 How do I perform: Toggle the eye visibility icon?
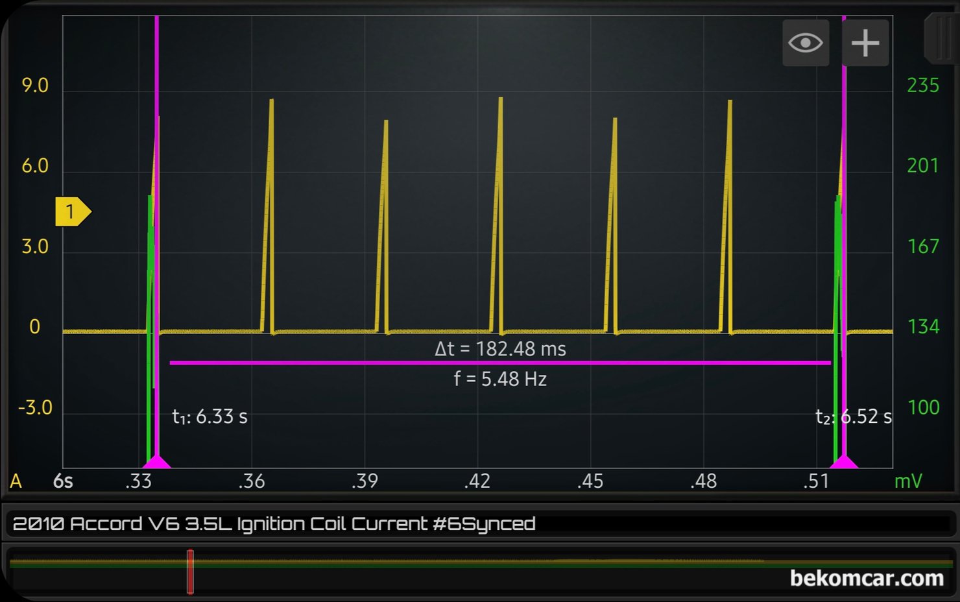(805, 43)
